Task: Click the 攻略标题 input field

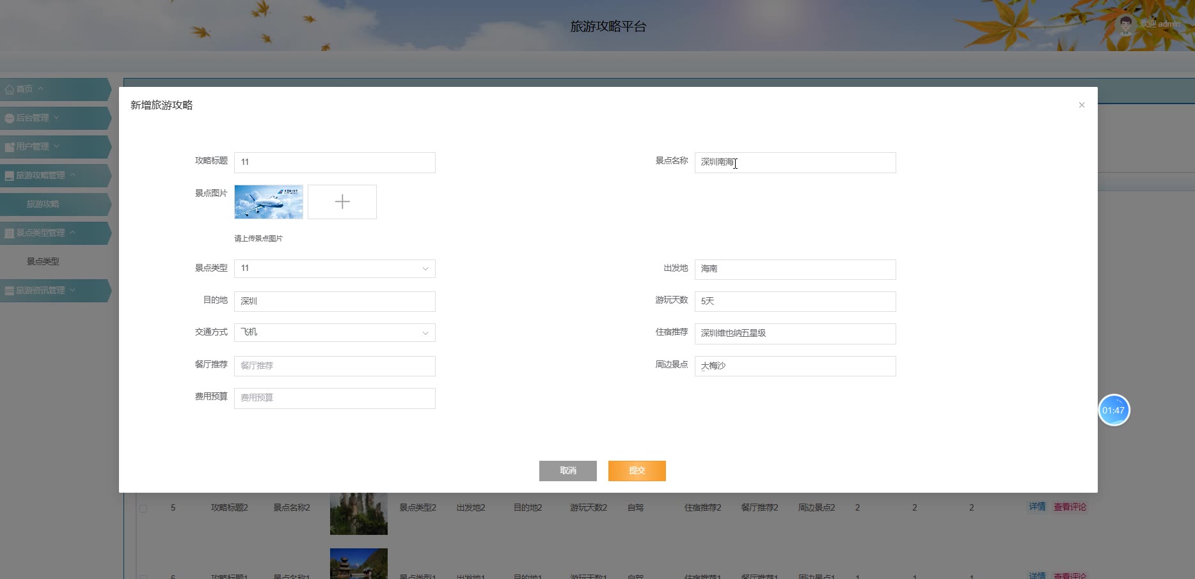Action: point(335,162)
